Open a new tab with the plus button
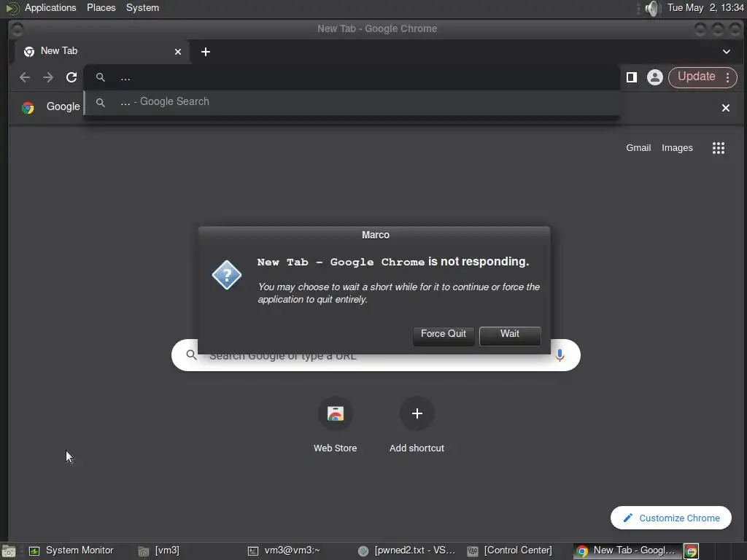 coord(205,52)
